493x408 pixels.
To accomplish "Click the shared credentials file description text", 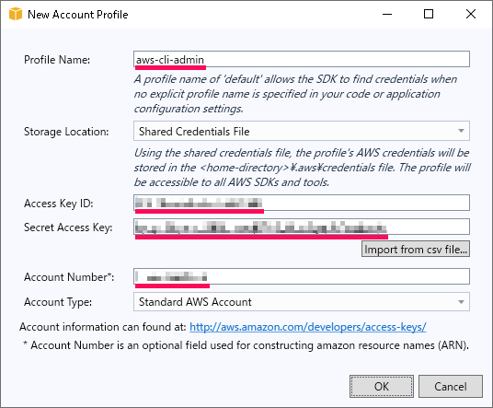I will point(303,168).
